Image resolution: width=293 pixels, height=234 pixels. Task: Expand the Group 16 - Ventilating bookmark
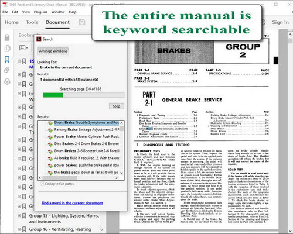(19, 229)
